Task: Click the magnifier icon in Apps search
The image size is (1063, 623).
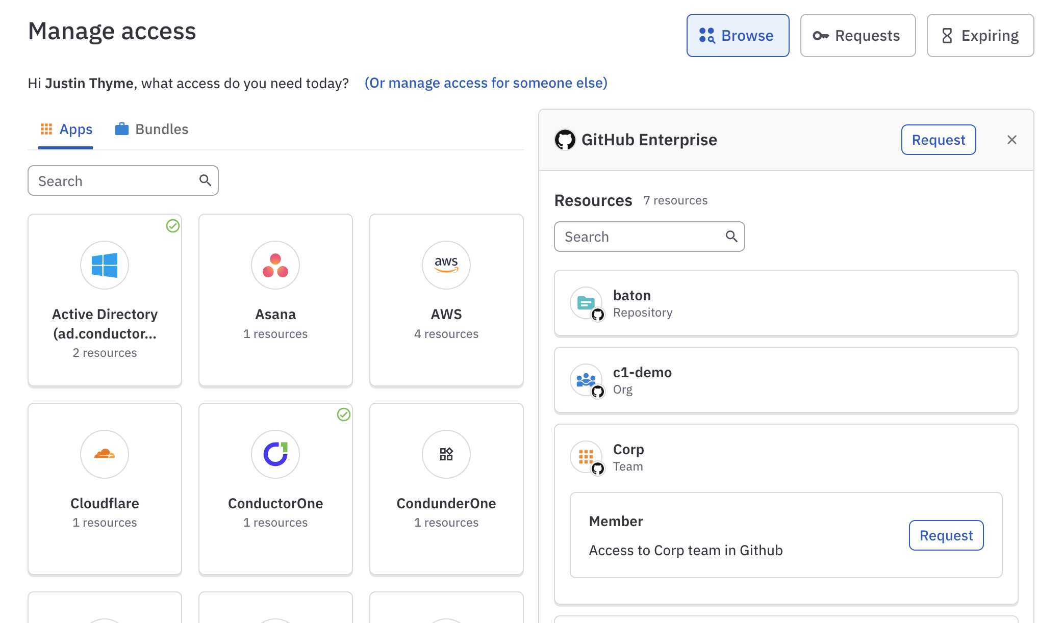Action: [205, 180]
